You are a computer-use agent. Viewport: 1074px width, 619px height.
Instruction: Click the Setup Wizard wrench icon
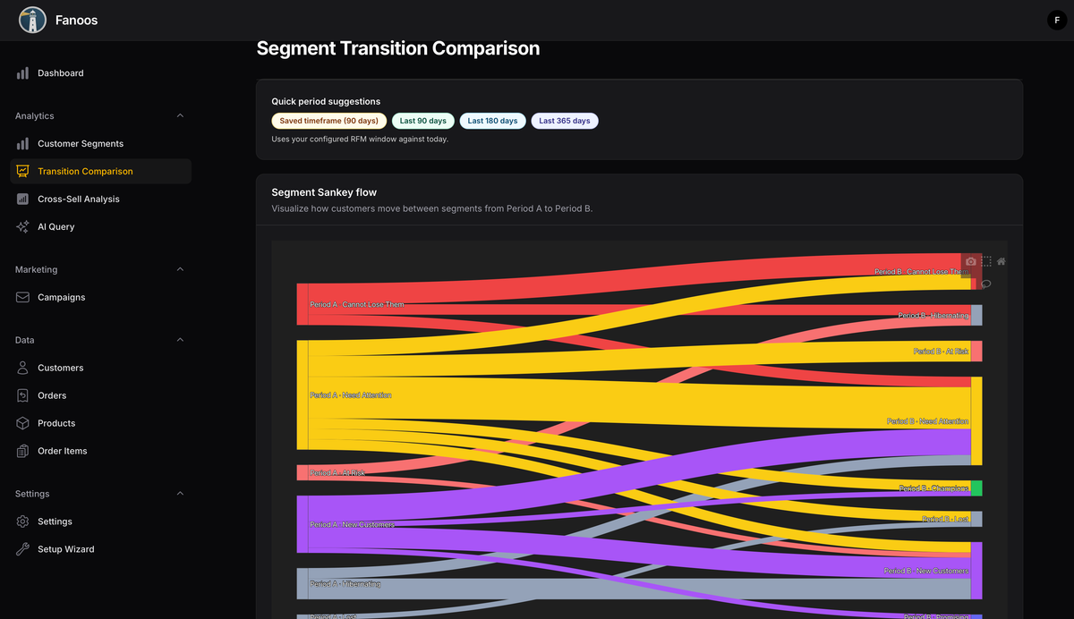click(x=22, y=549)
